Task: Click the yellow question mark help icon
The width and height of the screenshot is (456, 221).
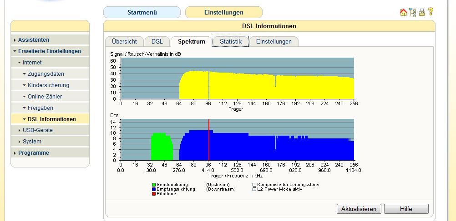Action: pos(430,12)
